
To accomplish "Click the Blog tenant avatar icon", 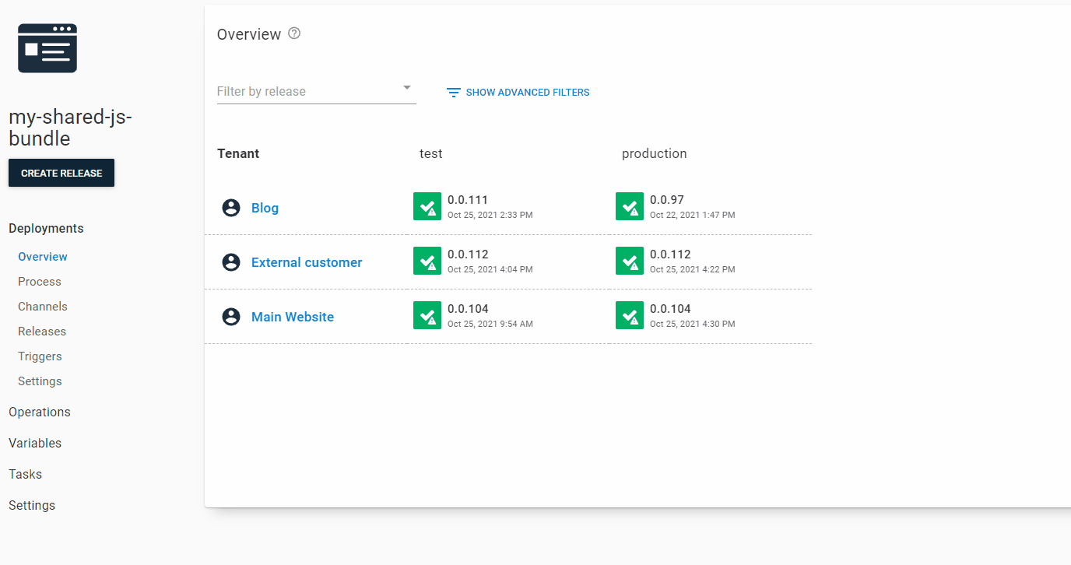I will [231, 208].
